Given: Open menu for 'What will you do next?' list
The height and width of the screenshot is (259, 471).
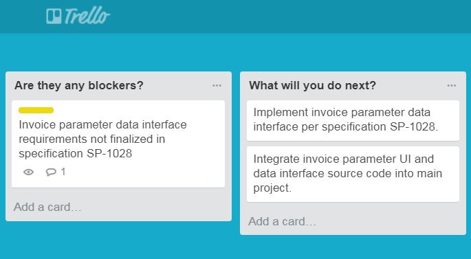Looking at the screenshot, I should (x=452, y=86).
